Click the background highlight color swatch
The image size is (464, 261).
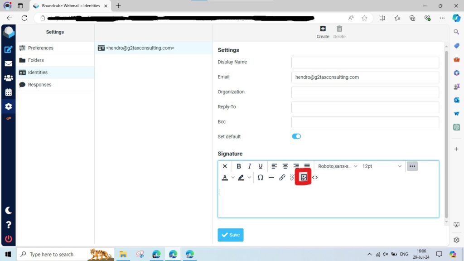pos(241,178)
